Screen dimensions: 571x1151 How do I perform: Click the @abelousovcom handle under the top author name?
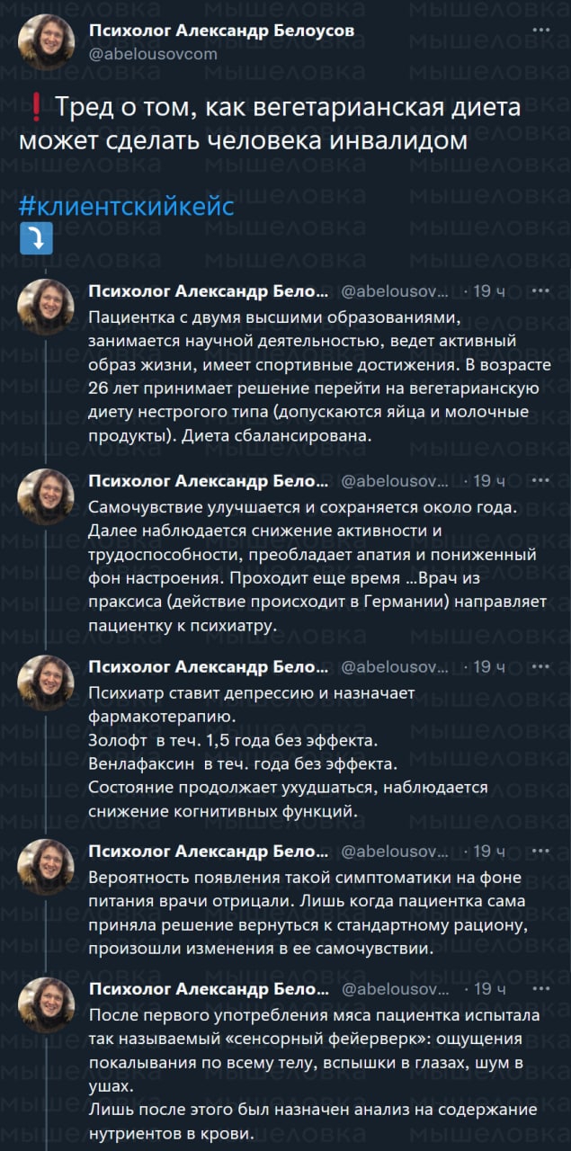[x=153, y=54]
